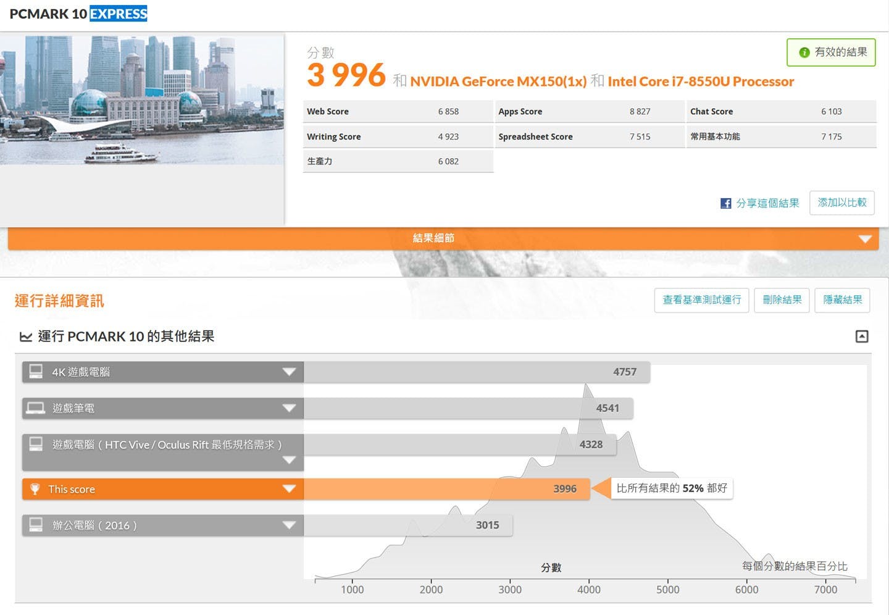
Task: Click the office PC (2016) monitor icon
Action: (36, 525)
